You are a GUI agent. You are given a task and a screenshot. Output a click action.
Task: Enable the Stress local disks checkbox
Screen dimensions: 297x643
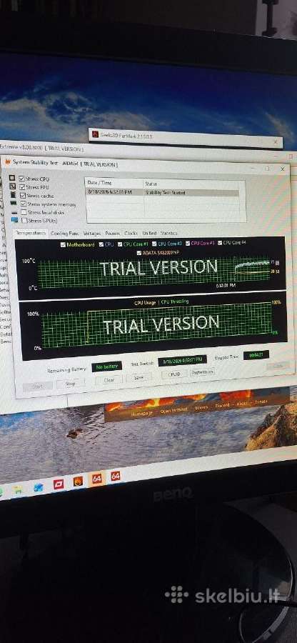point(24,212)
